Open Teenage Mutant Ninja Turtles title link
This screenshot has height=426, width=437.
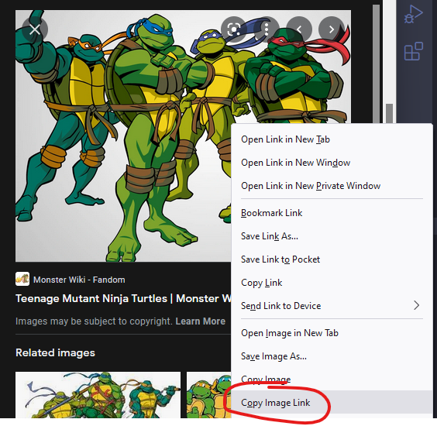pos(123,298)
